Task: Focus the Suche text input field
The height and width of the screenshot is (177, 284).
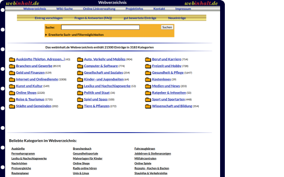Action: 100,27
